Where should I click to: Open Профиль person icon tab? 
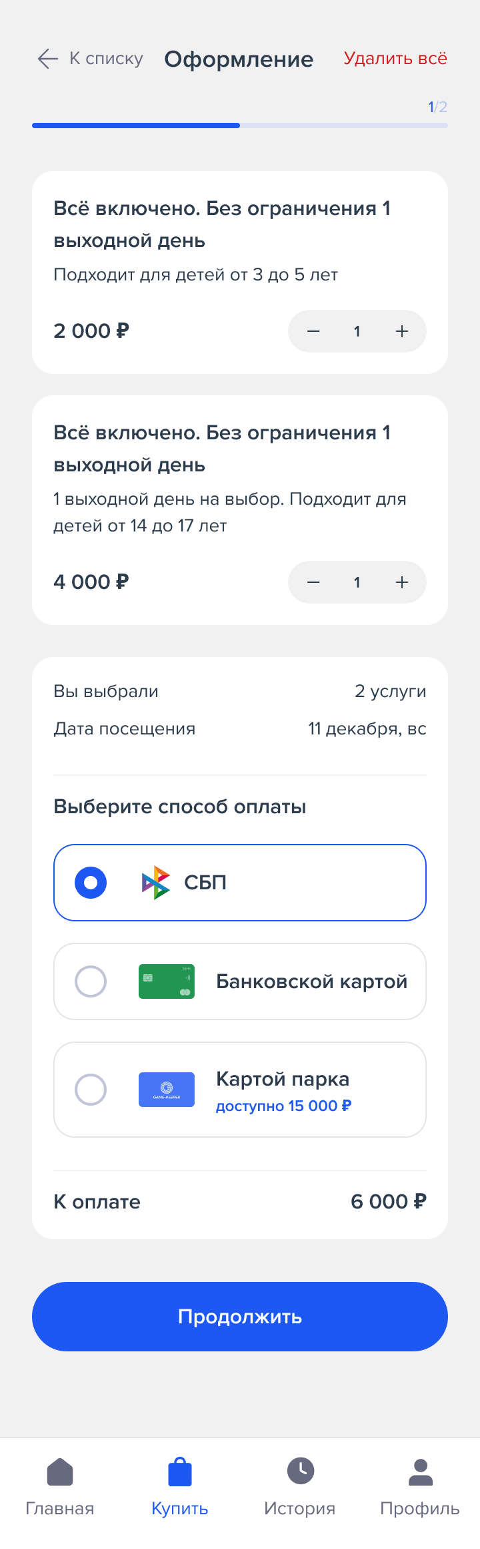pyautogui.click(x=420, y=1488)
